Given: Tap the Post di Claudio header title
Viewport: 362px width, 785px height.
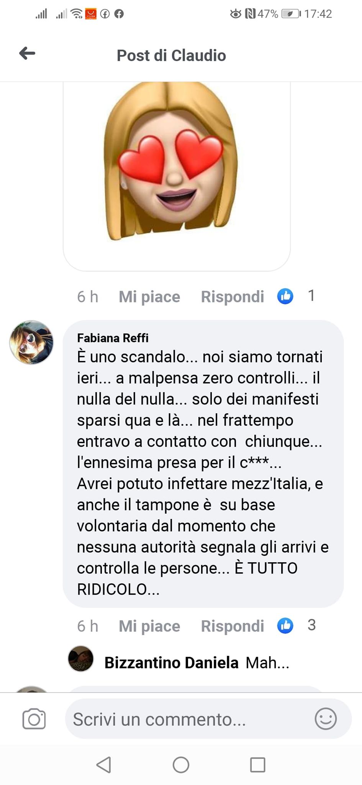Looking at the screenshot, I should point(171,56).
